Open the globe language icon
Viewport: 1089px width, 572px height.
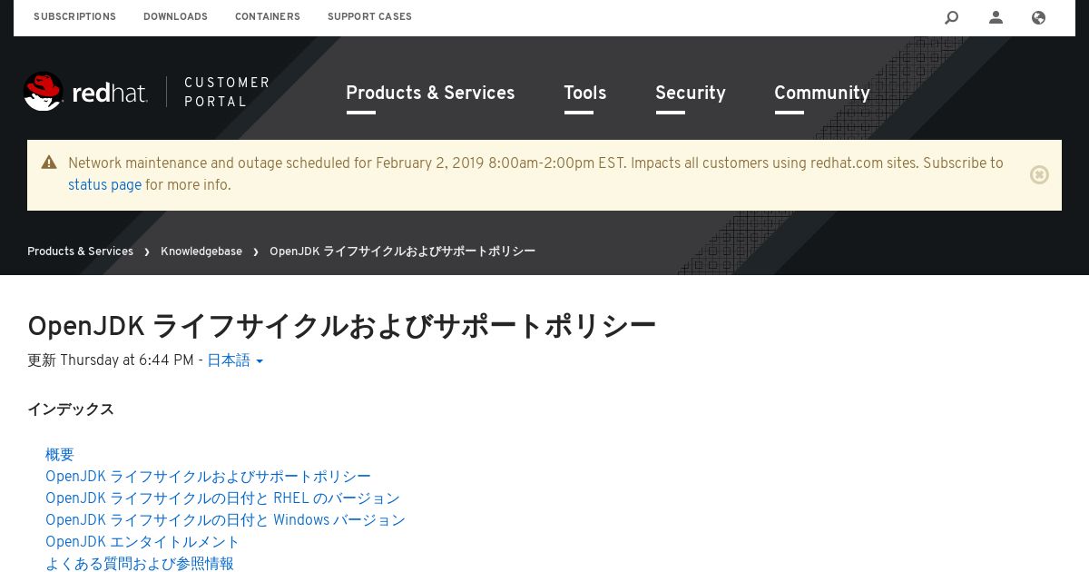(x=1039, y=17)
